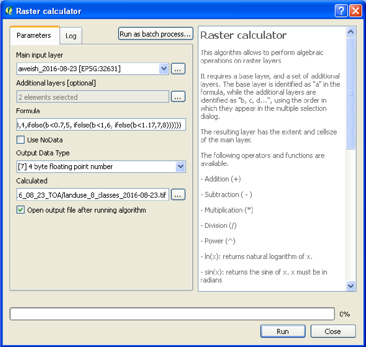Open additional layers selection dialog

click(178, 97)
